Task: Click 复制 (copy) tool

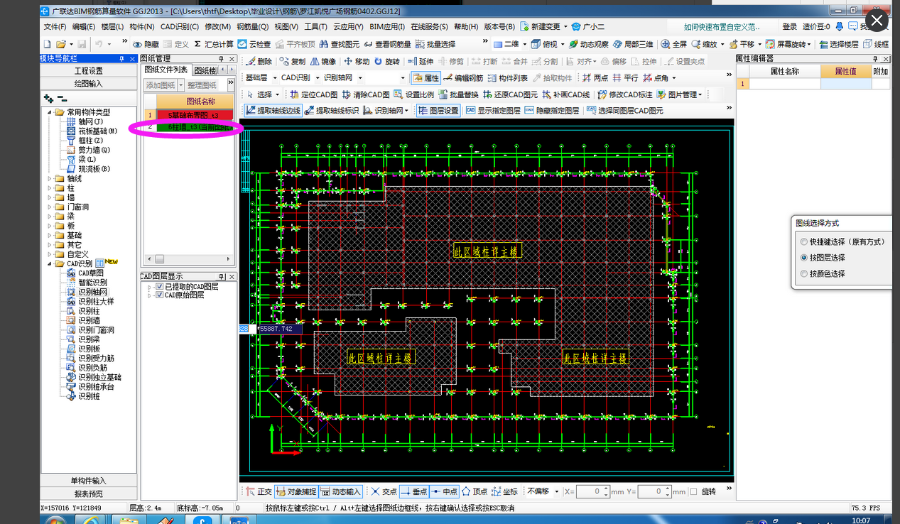Action: pyautogui.click(x=293, y=62)
